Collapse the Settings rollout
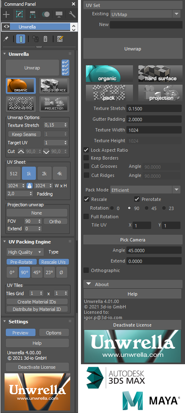185x413 pixels. (5, 321)
